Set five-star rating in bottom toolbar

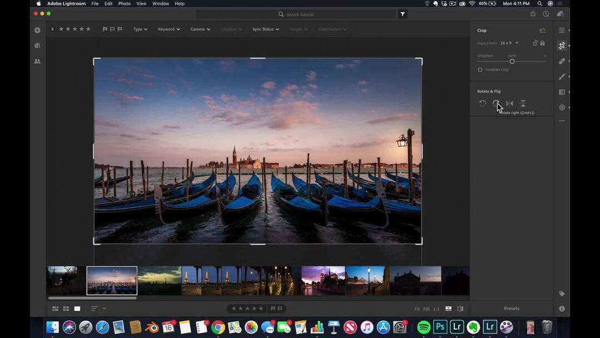pos(261,309)
